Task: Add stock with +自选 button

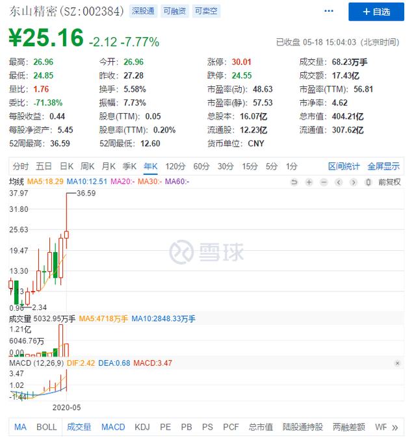Action: (376, 12)
